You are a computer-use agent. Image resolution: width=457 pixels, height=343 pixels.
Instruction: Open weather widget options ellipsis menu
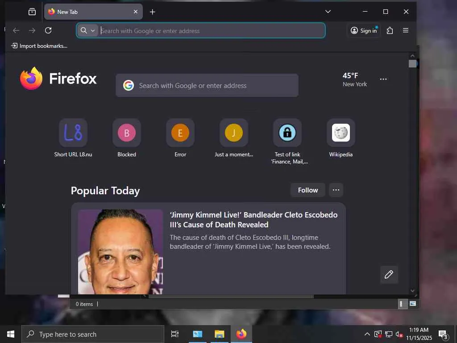coord(383,79)
